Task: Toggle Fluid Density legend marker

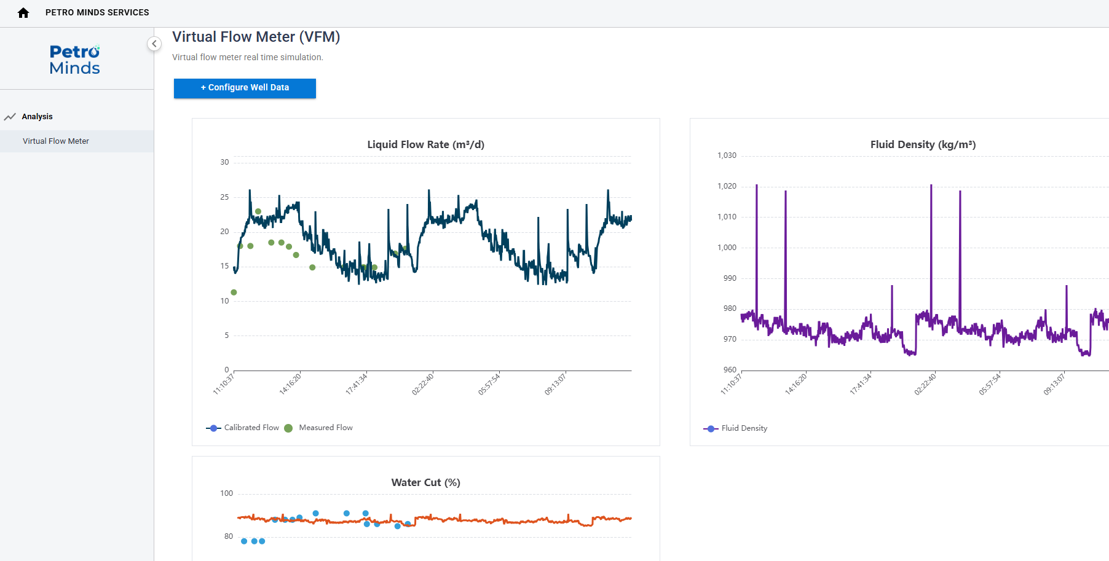Action: pyautogui.click(x=711, y=429)
